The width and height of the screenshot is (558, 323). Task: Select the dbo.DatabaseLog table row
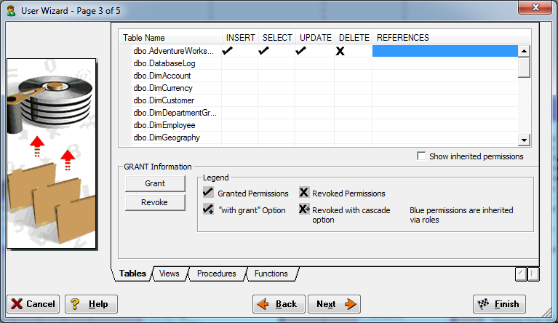coord(164,63)
